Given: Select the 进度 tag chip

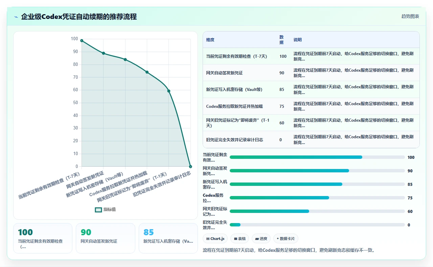Looking at the screenshot, I should coord(261,239).
